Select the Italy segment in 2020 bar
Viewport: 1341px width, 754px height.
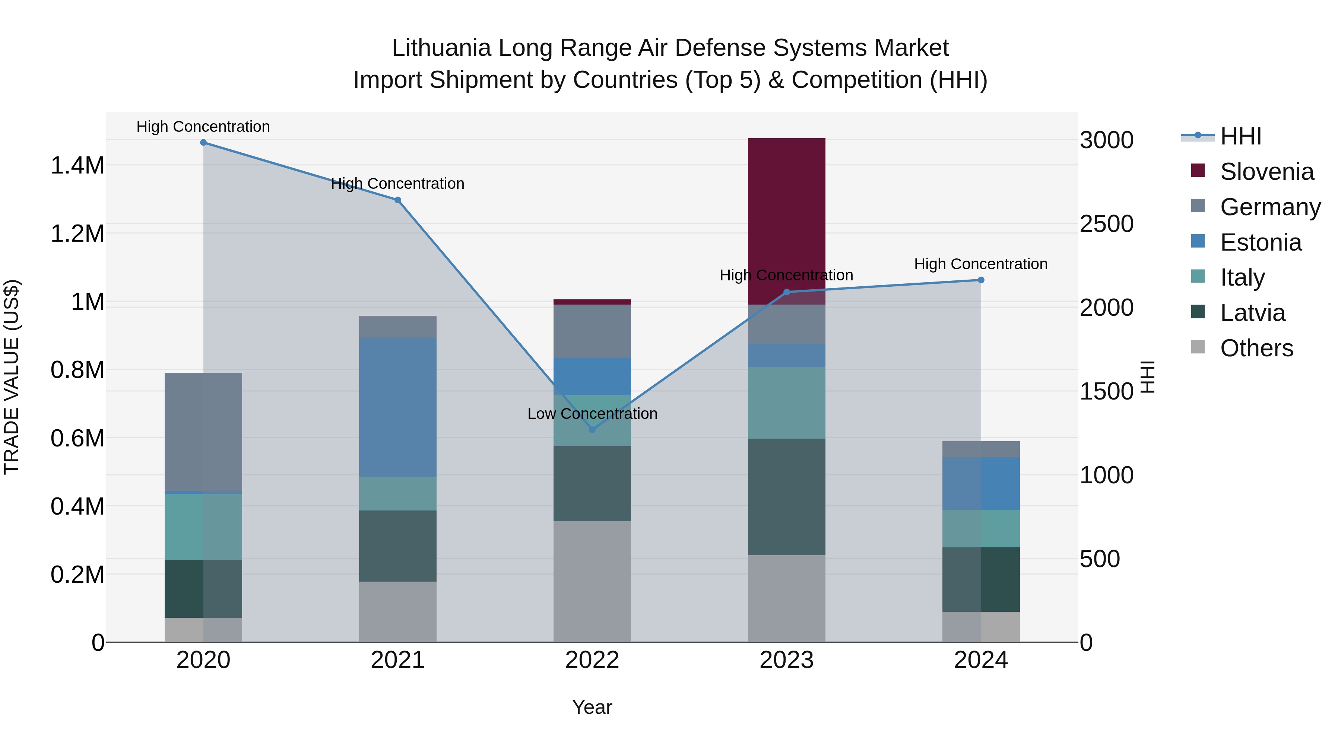point(203,527)
